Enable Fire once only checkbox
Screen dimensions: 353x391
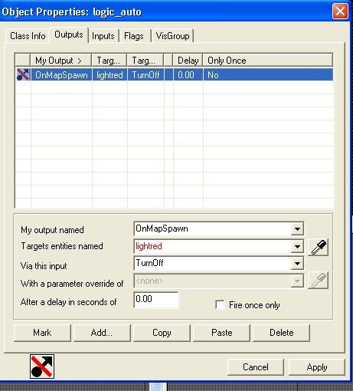(220, 304)
